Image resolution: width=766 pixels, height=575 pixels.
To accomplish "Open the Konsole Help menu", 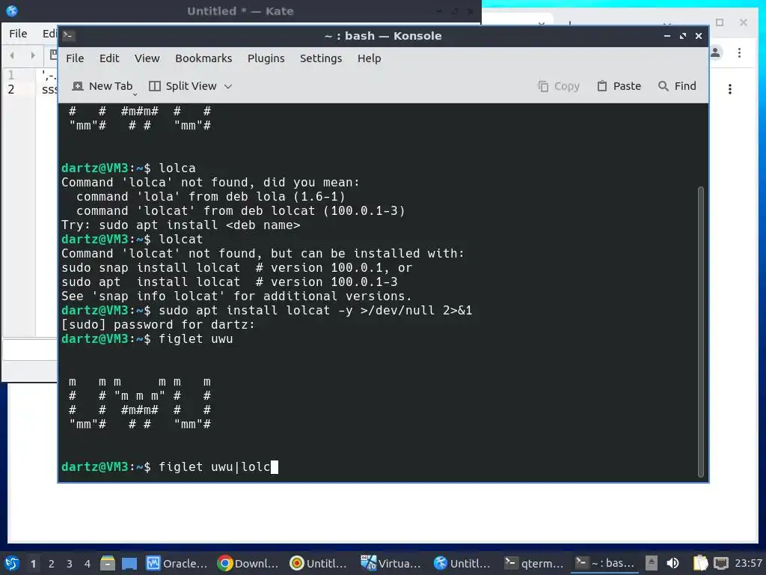I will tap(369, 58).
